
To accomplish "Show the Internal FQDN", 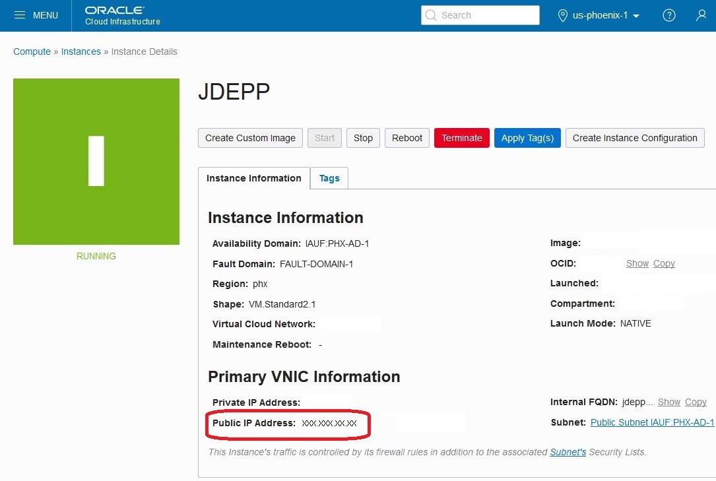I will point(669,402).
